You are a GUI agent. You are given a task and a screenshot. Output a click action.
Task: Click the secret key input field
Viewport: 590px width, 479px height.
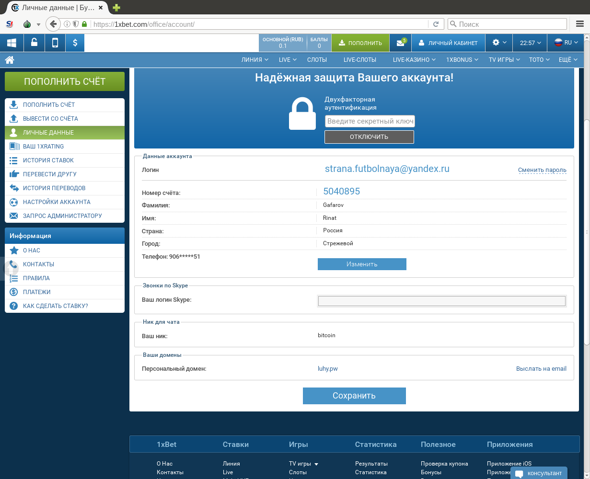tap(370, 121)
